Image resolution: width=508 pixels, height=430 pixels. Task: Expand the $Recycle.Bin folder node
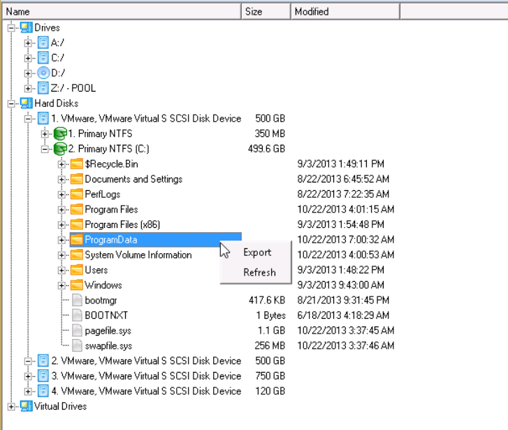(x=61, y=164)
